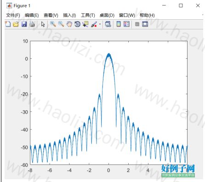Click the y-axis label -20

pos(24,94)
